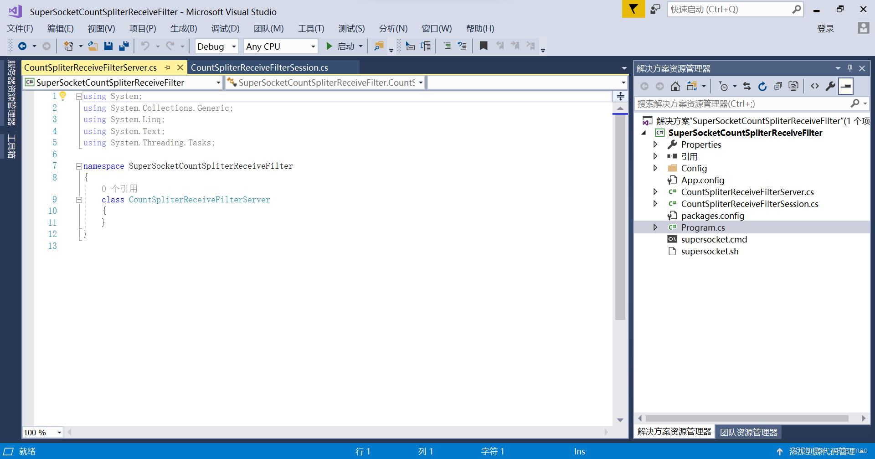Switch to CountSpliterReceiveFilterSession.cs tab

pos(259,67)
